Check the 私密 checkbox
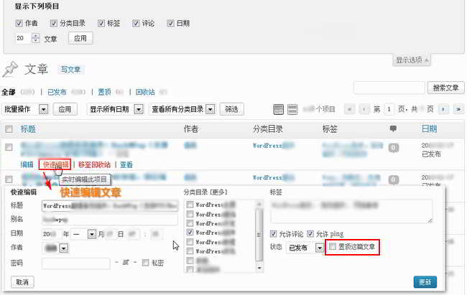467x295 pixels. pos(145,263)
